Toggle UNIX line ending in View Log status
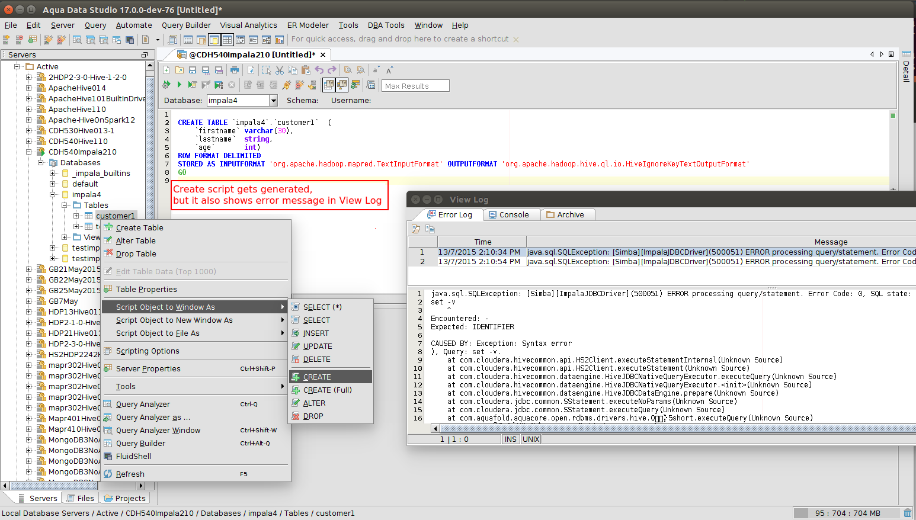 tap(531, 439)
